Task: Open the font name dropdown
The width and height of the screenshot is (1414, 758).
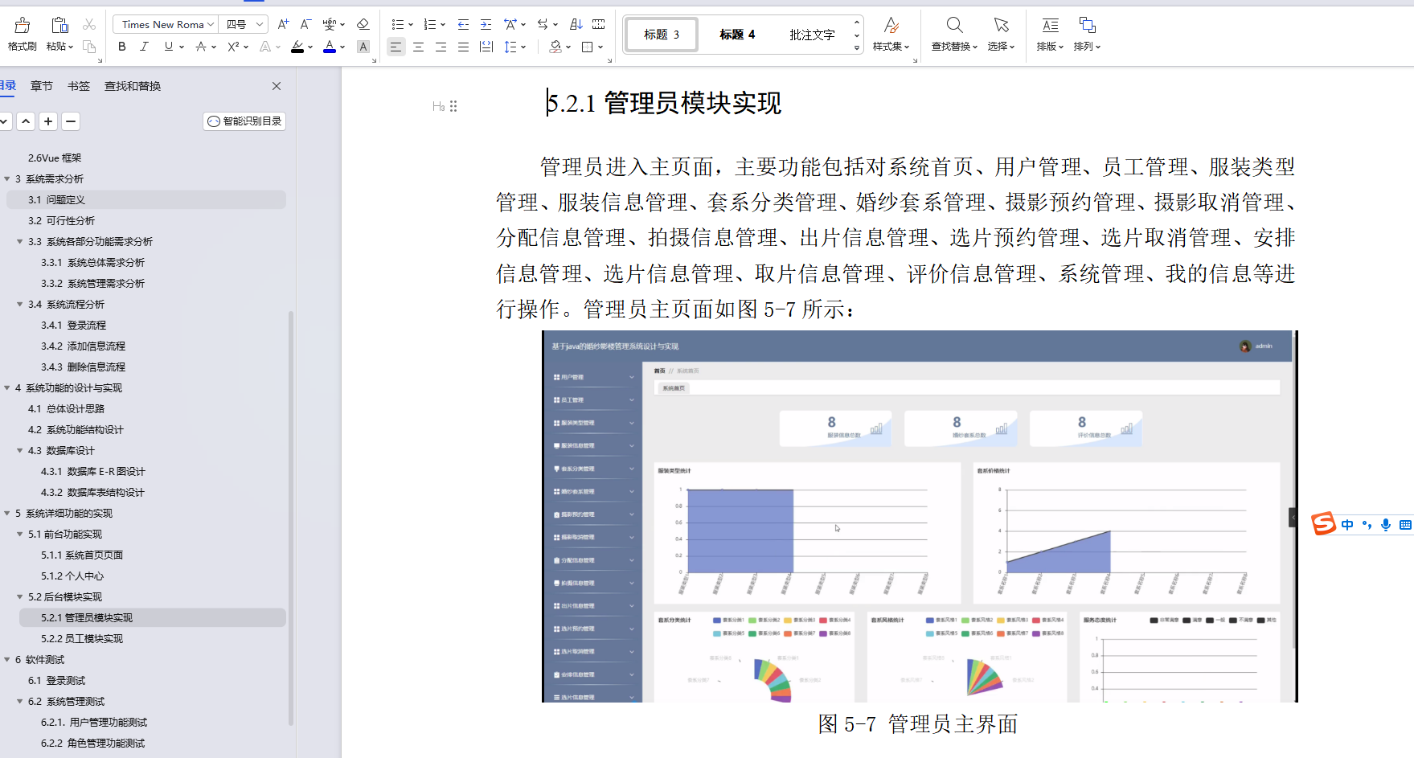Action: coord(211,25)
